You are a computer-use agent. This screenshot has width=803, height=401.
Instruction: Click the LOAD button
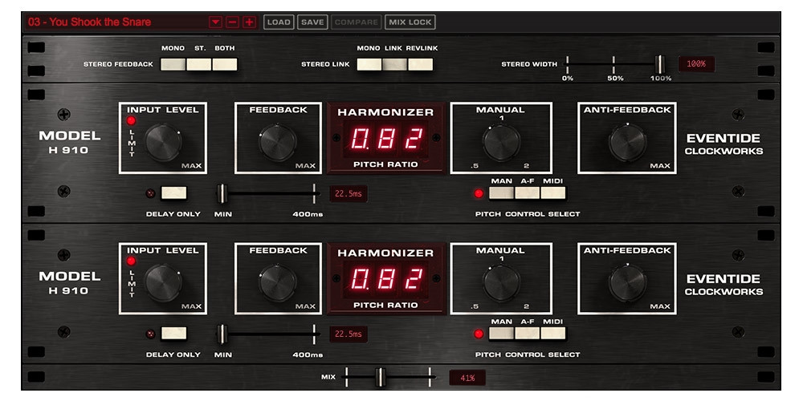pos(279,22)
